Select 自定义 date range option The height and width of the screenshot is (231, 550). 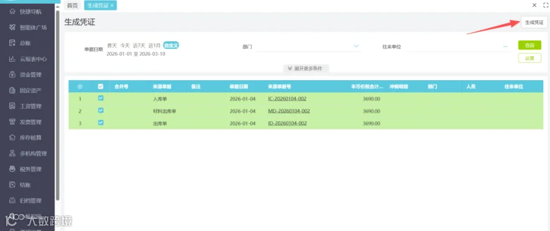tap(171, 45)
